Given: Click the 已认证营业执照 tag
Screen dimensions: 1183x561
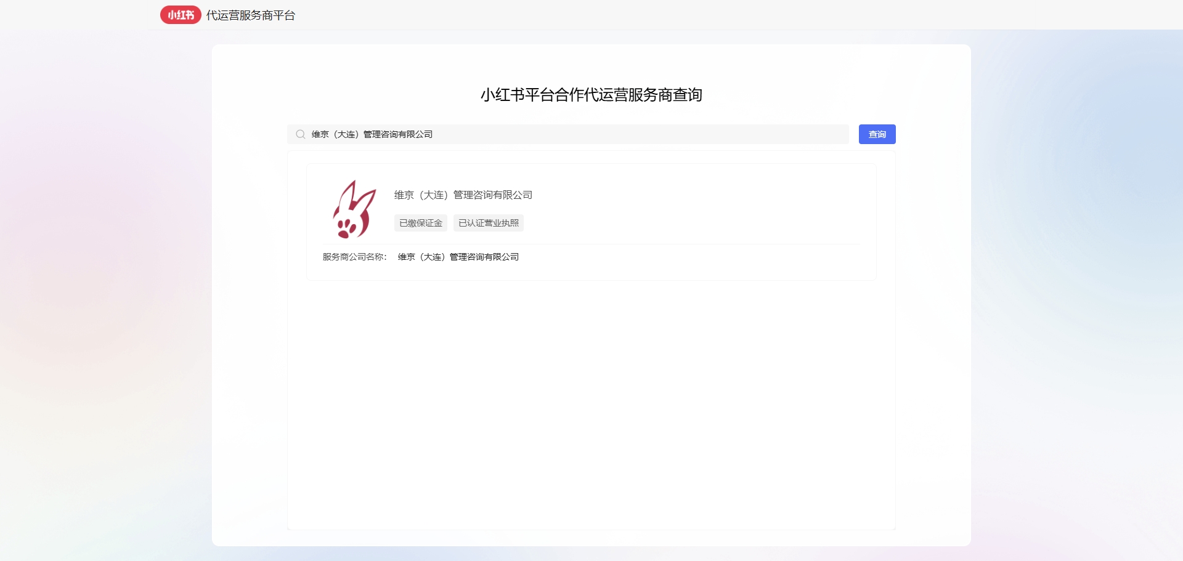Looking at the screenshot, I should pyautogui.click(x=489, y=223).
